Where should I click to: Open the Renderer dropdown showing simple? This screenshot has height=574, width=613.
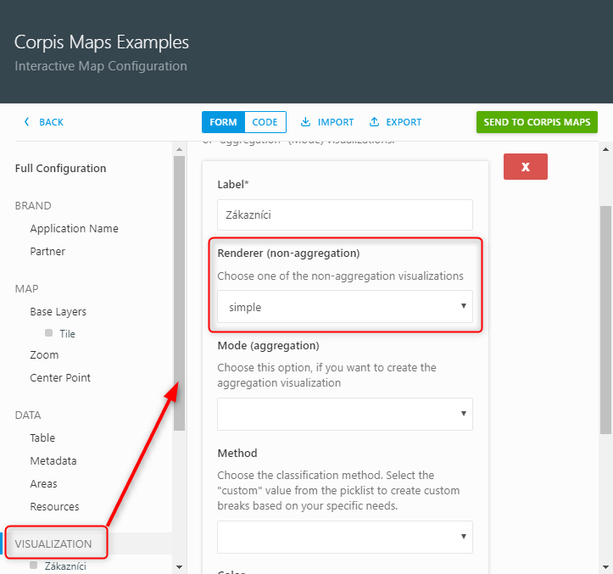point(345,307)
